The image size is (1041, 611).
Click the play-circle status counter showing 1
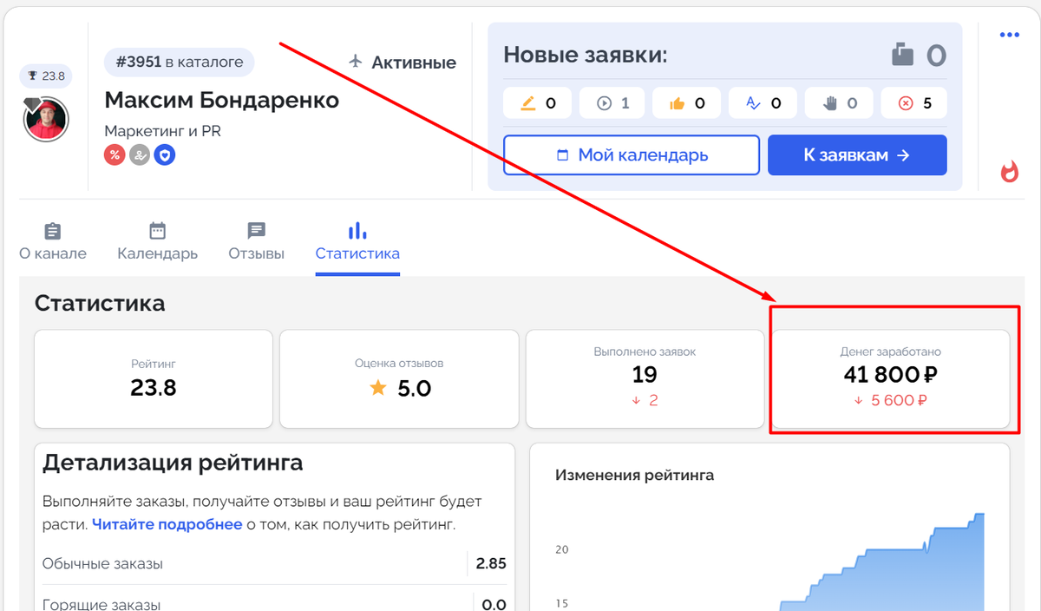coord(613,104)
